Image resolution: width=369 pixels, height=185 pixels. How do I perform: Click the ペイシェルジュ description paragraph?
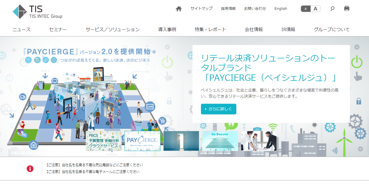pos(270,93)
